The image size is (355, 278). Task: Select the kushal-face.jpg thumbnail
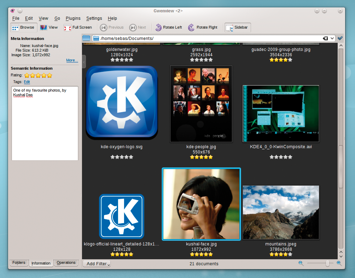click(x=201, y=204)
